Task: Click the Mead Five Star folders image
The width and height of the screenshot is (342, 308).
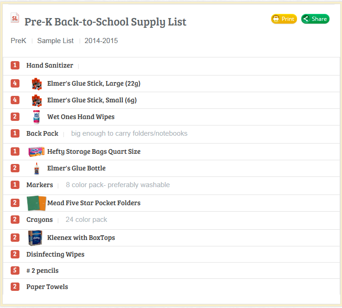Action: tap(37, 203)
